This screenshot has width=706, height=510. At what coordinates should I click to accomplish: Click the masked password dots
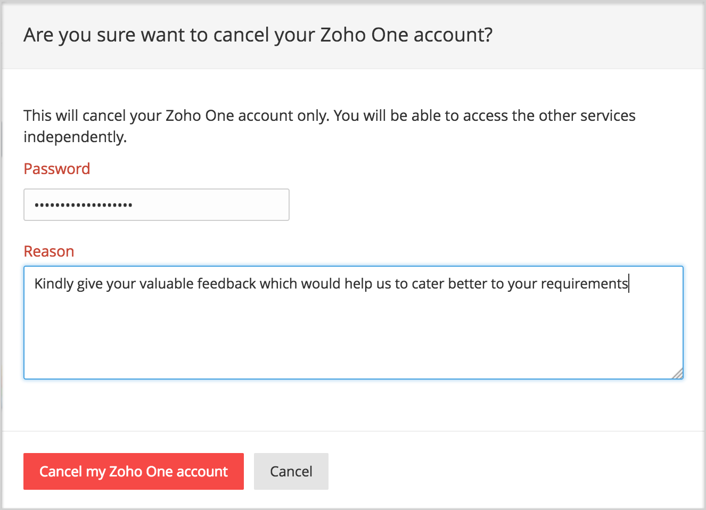tap(84, 205)
